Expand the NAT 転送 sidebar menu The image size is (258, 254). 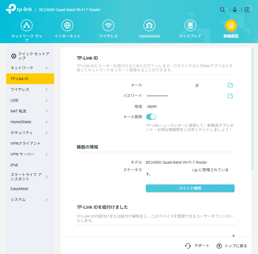(x=30, y=111)
